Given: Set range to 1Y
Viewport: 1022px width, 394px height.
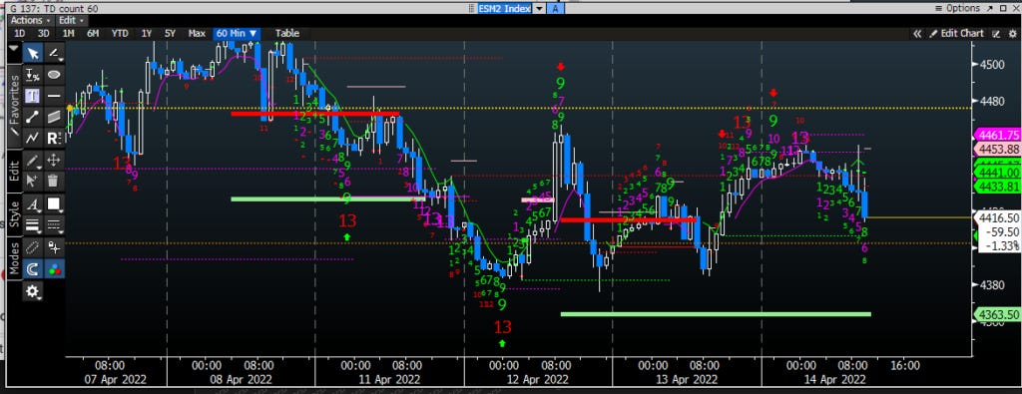Looking at the screenshot, I should (146, 33).
